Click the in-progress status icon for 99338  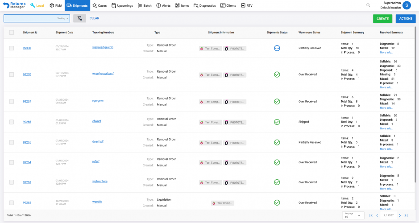click(x=277, y=48)
